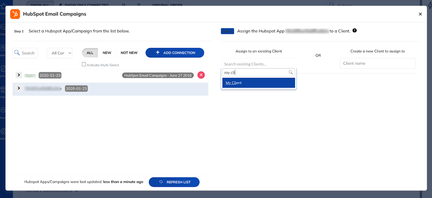The height and width of the screenshot is (198, 432).
Task: Click the 'less than a minute ago' status text
Action: [123, 182]
